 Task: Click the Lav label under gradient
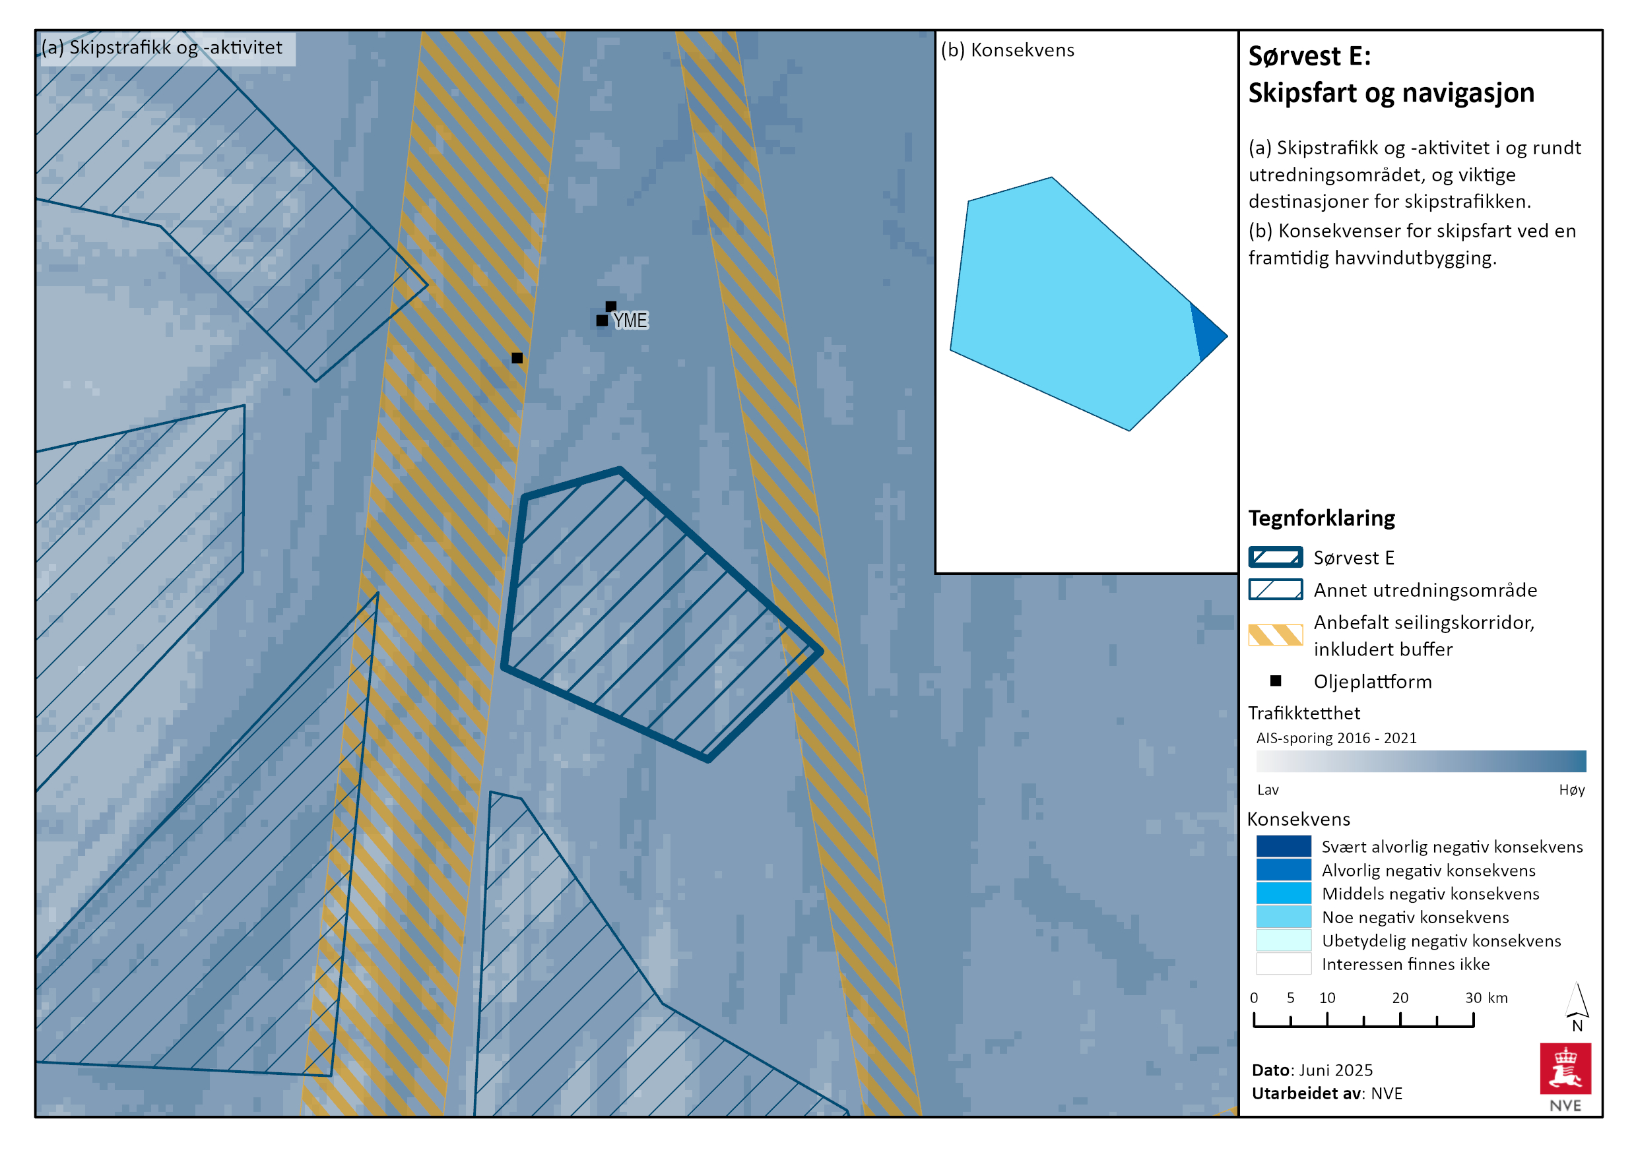[1268, 789]
